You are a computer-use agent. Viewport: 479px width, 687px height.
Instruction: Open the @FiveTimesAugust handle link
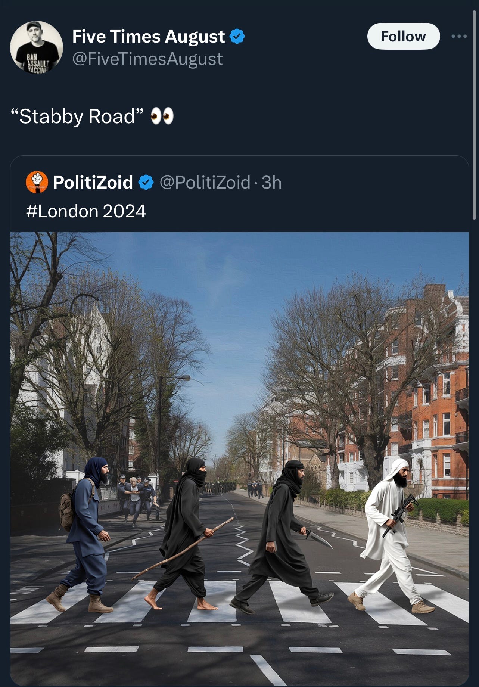click(x=147, y=59)
